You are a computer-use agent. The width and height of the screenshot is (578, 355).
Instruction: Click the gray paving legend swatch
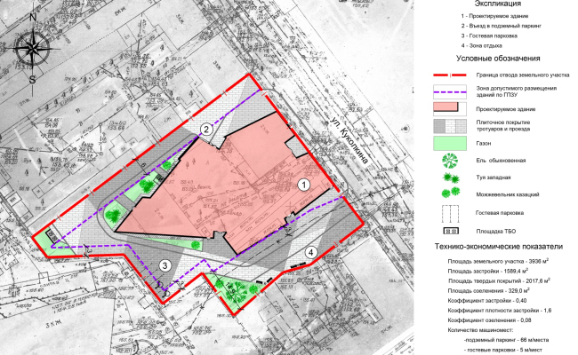[x=454, y=125]
